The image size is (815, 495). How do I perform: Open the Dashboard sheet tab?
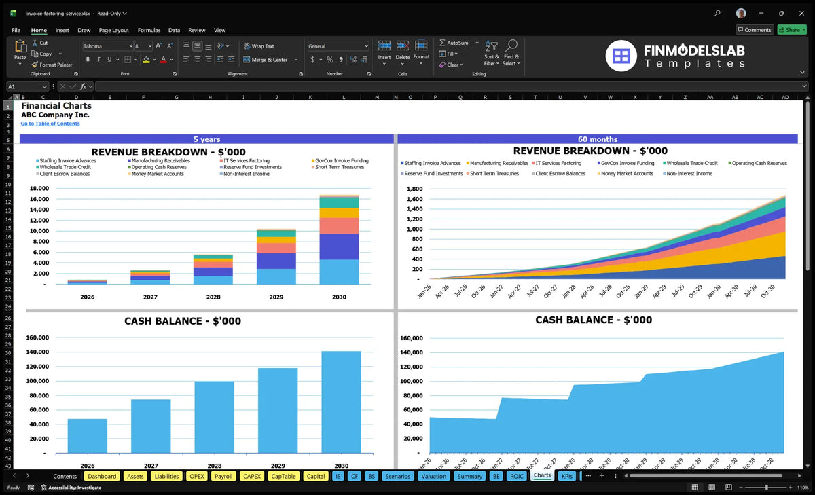[x=102, y=476]
